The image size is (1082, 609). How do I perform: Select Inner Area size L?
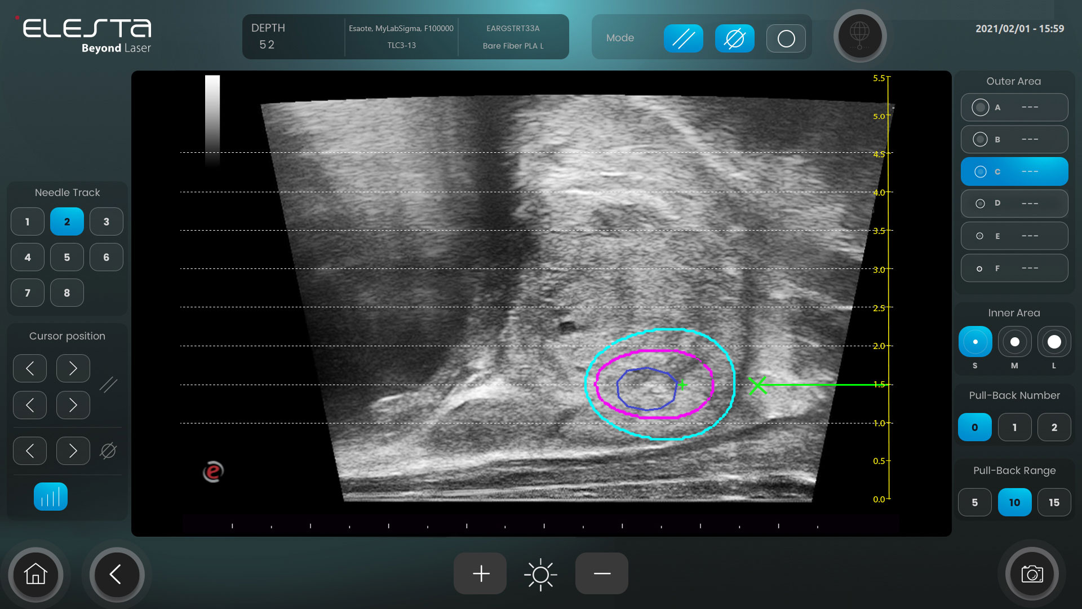(1054, 342)
